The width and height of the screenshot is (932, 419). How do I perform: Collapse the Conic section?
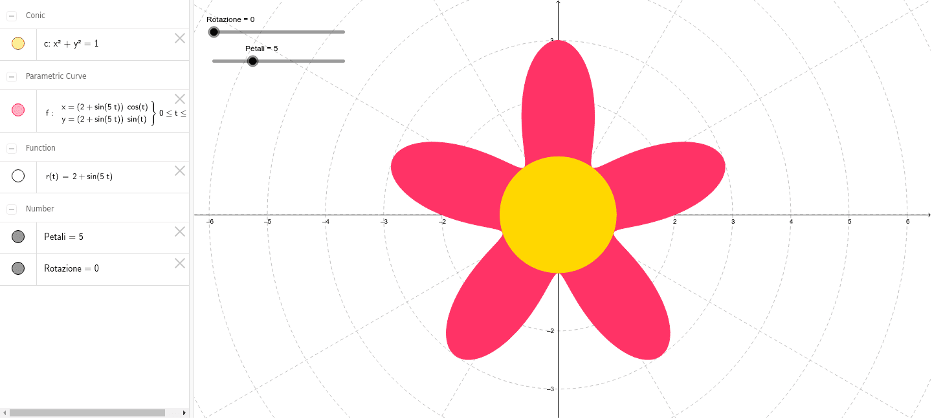(12, 16)
